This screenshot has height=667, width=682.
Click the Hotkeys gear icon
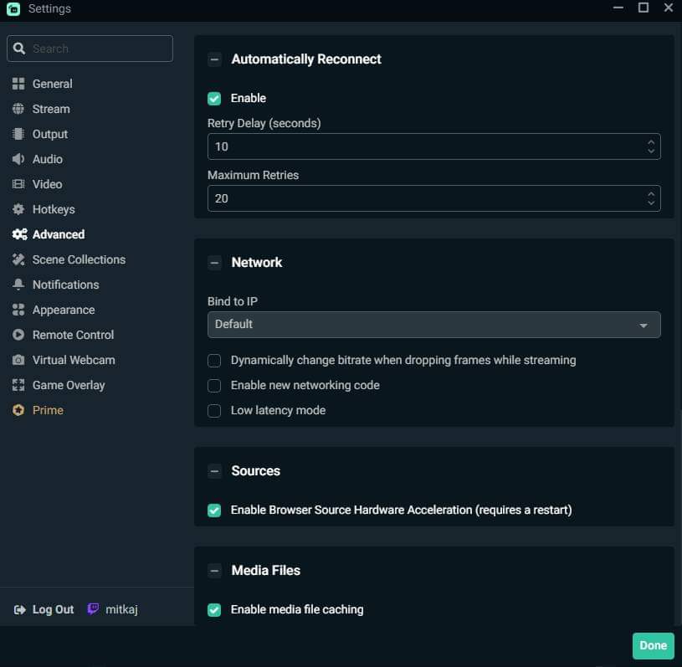(18, 209)
